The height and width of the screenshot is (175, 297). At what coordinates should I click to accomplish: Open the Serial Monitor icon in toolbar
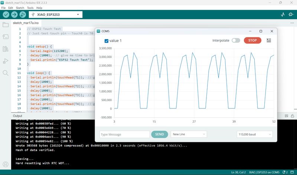click(291, 14)
